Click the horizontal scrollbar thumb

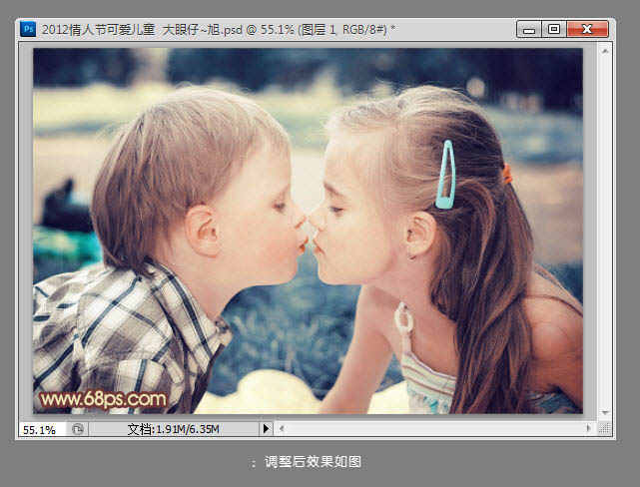click(x=434, y=429)
